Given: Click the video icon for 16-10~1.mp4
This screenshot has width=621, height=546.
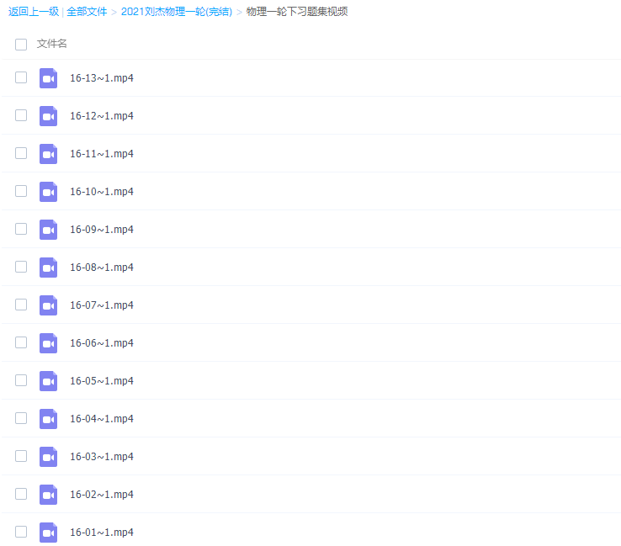Looking at the screenshot, I should [x=48, y=192].
